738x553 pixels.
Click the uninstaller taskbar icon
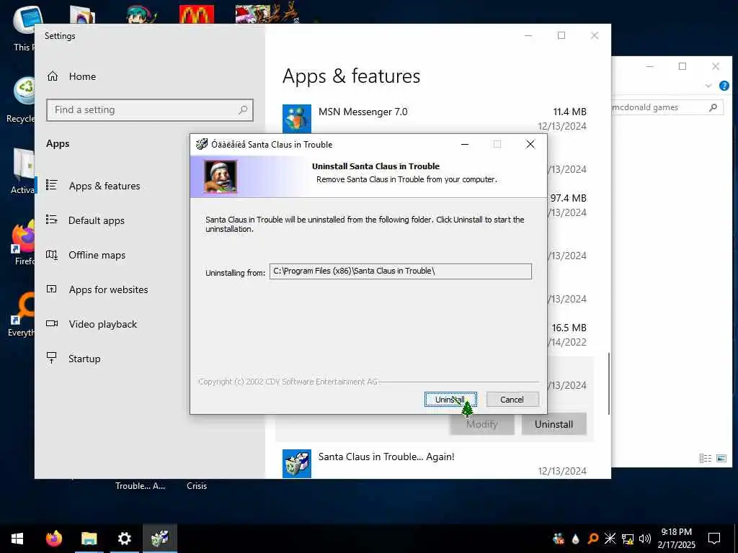(159, 539)
